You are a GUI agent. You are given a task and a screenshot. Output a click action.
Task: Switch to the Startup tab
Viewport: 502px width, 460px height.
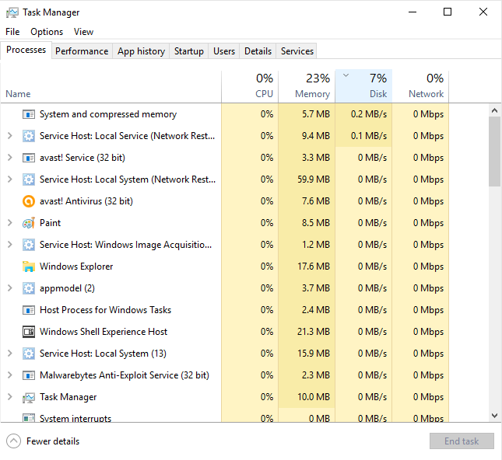189,51
